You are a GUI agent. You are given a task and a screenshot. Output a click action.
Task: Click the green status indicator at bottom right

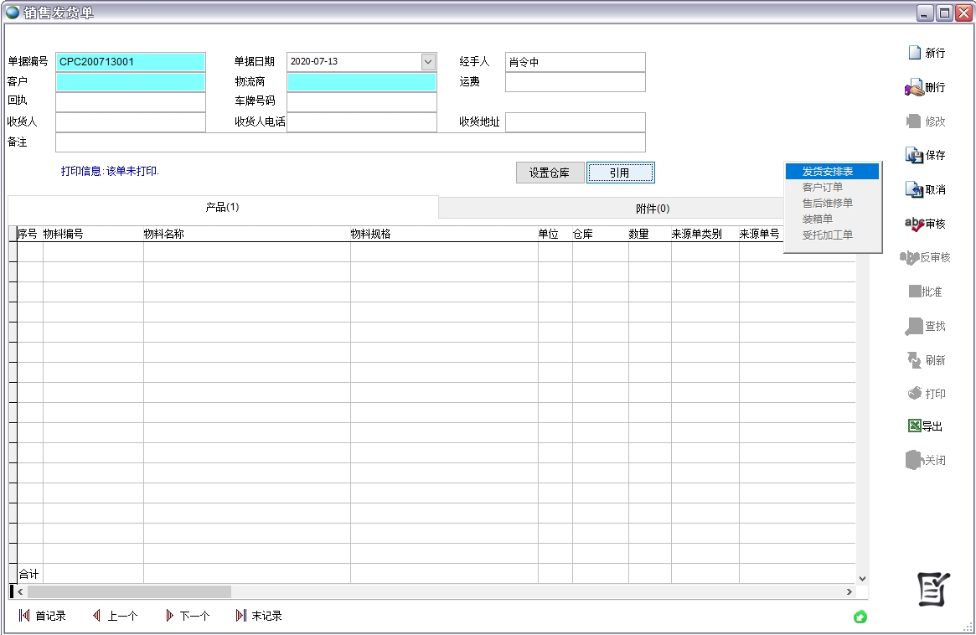[860, 616]
